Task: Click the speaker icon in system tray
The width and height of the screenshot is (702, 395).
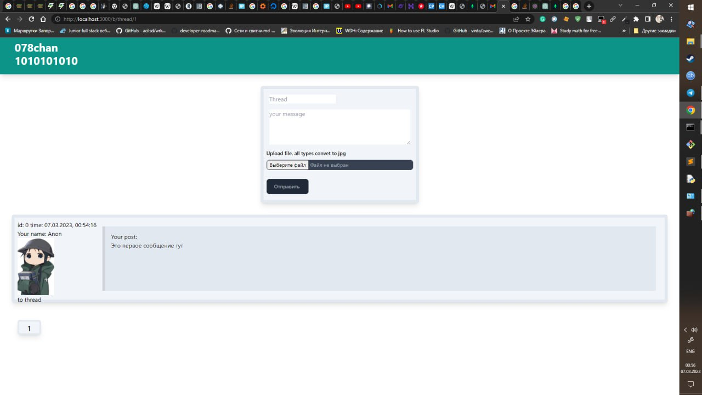Action: [694, 330]
